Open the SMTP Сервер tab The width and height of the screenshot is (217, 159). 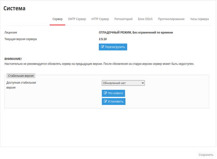pyautogui.click(x=77, y=19)
